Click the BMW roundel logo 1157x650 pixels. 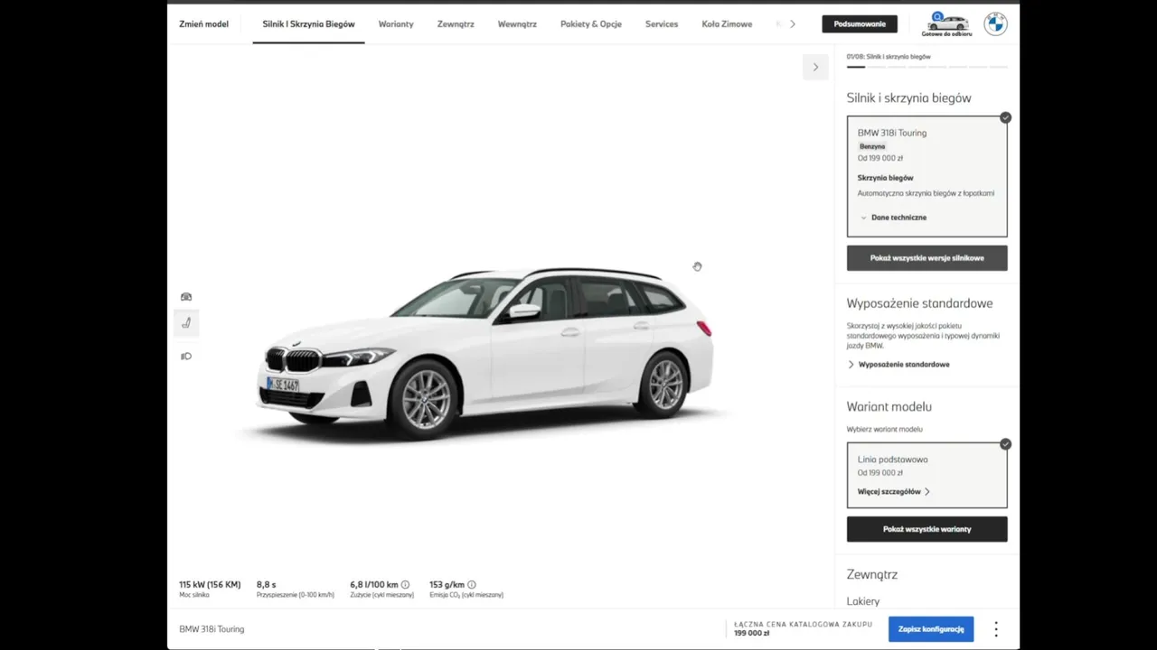pos(995,24)
